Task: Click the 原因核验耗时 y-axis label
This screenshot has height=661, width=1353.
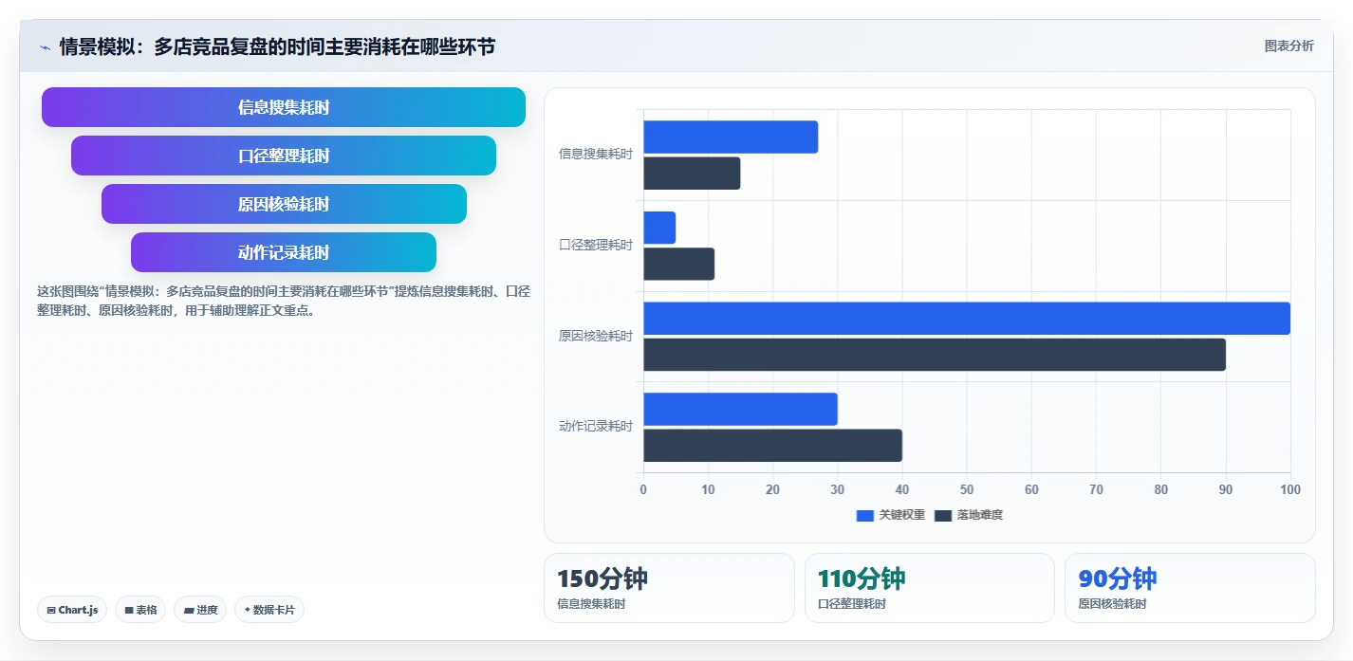Action: [x=596, y=336]
